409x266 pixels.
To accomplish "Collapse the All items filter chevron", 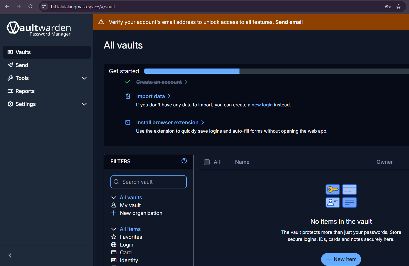I will click(x=114, y=229).
